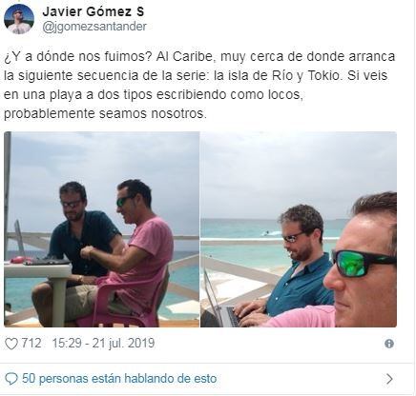Open 50 personas están hablando de esto

coord(119,379)
